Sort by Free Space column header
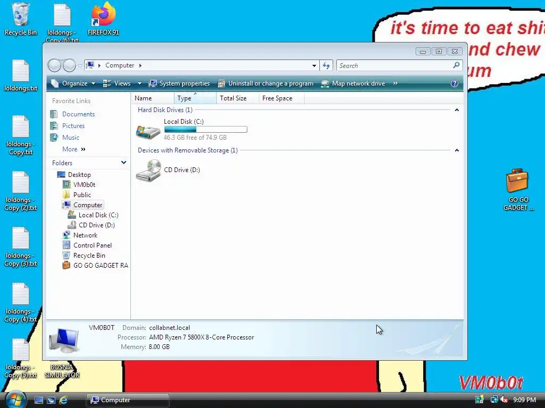The image size is (545, 408). tap(282, 98)
